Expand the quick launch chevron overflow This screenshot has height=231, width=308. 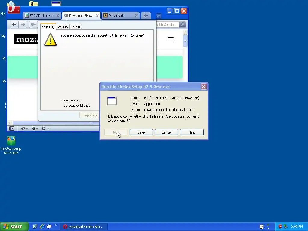click(56, 225)
